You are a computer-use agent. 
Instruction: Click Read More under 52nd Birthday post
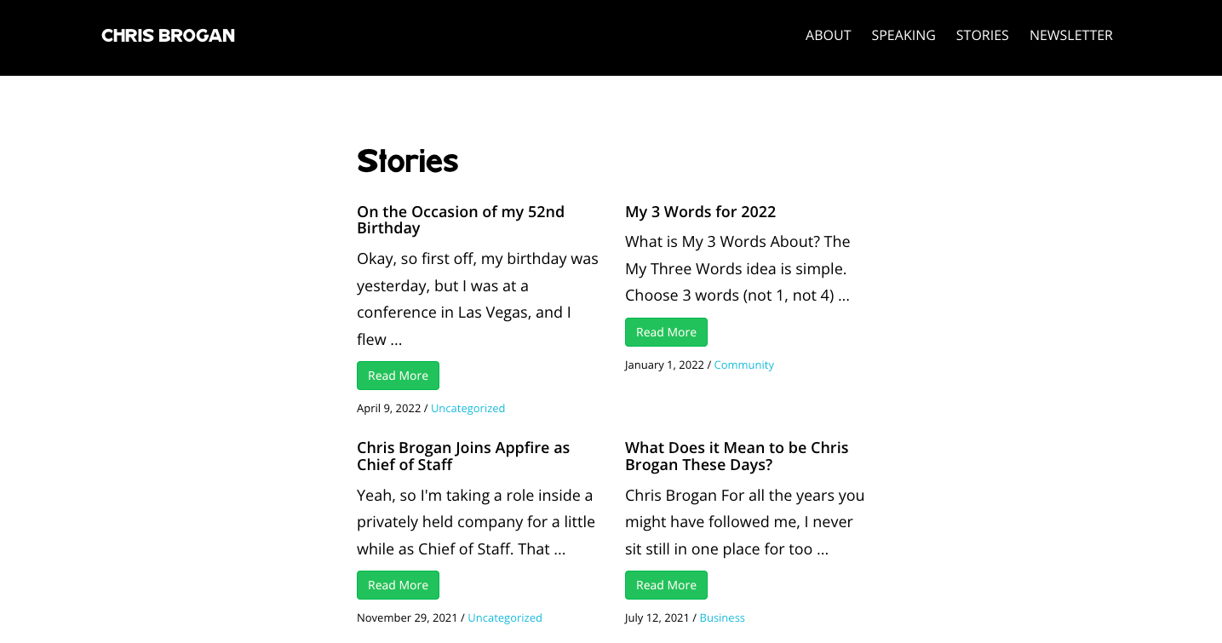(398, 376)
